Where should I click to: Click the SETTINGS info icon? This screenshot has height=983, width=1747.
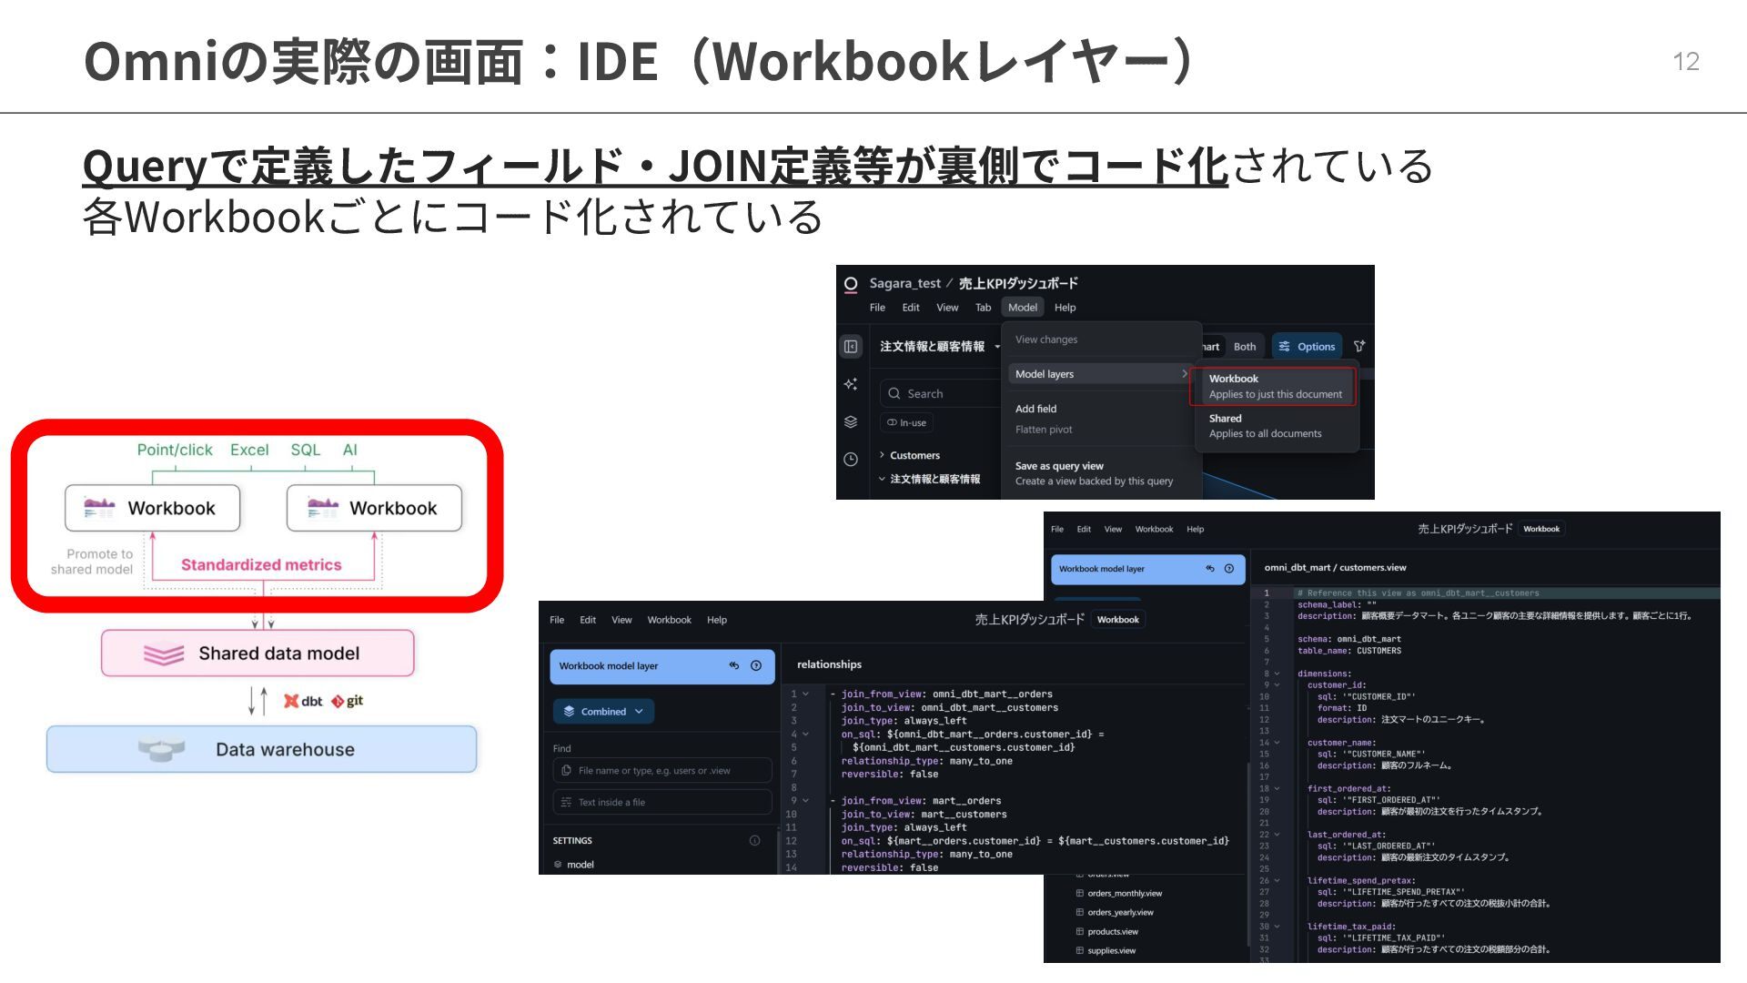[754, 841]
